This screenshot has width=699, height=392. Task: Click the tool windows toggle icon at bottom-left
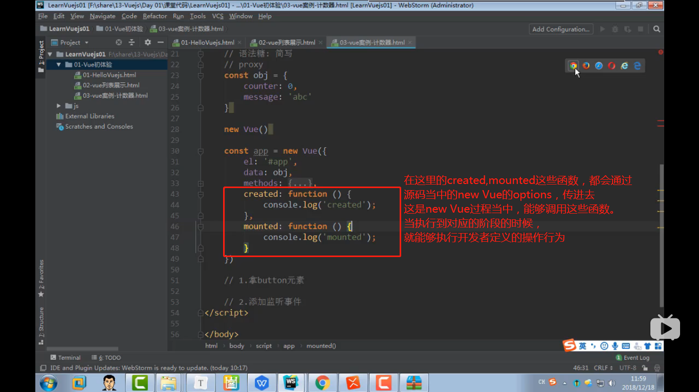(43, 368)
